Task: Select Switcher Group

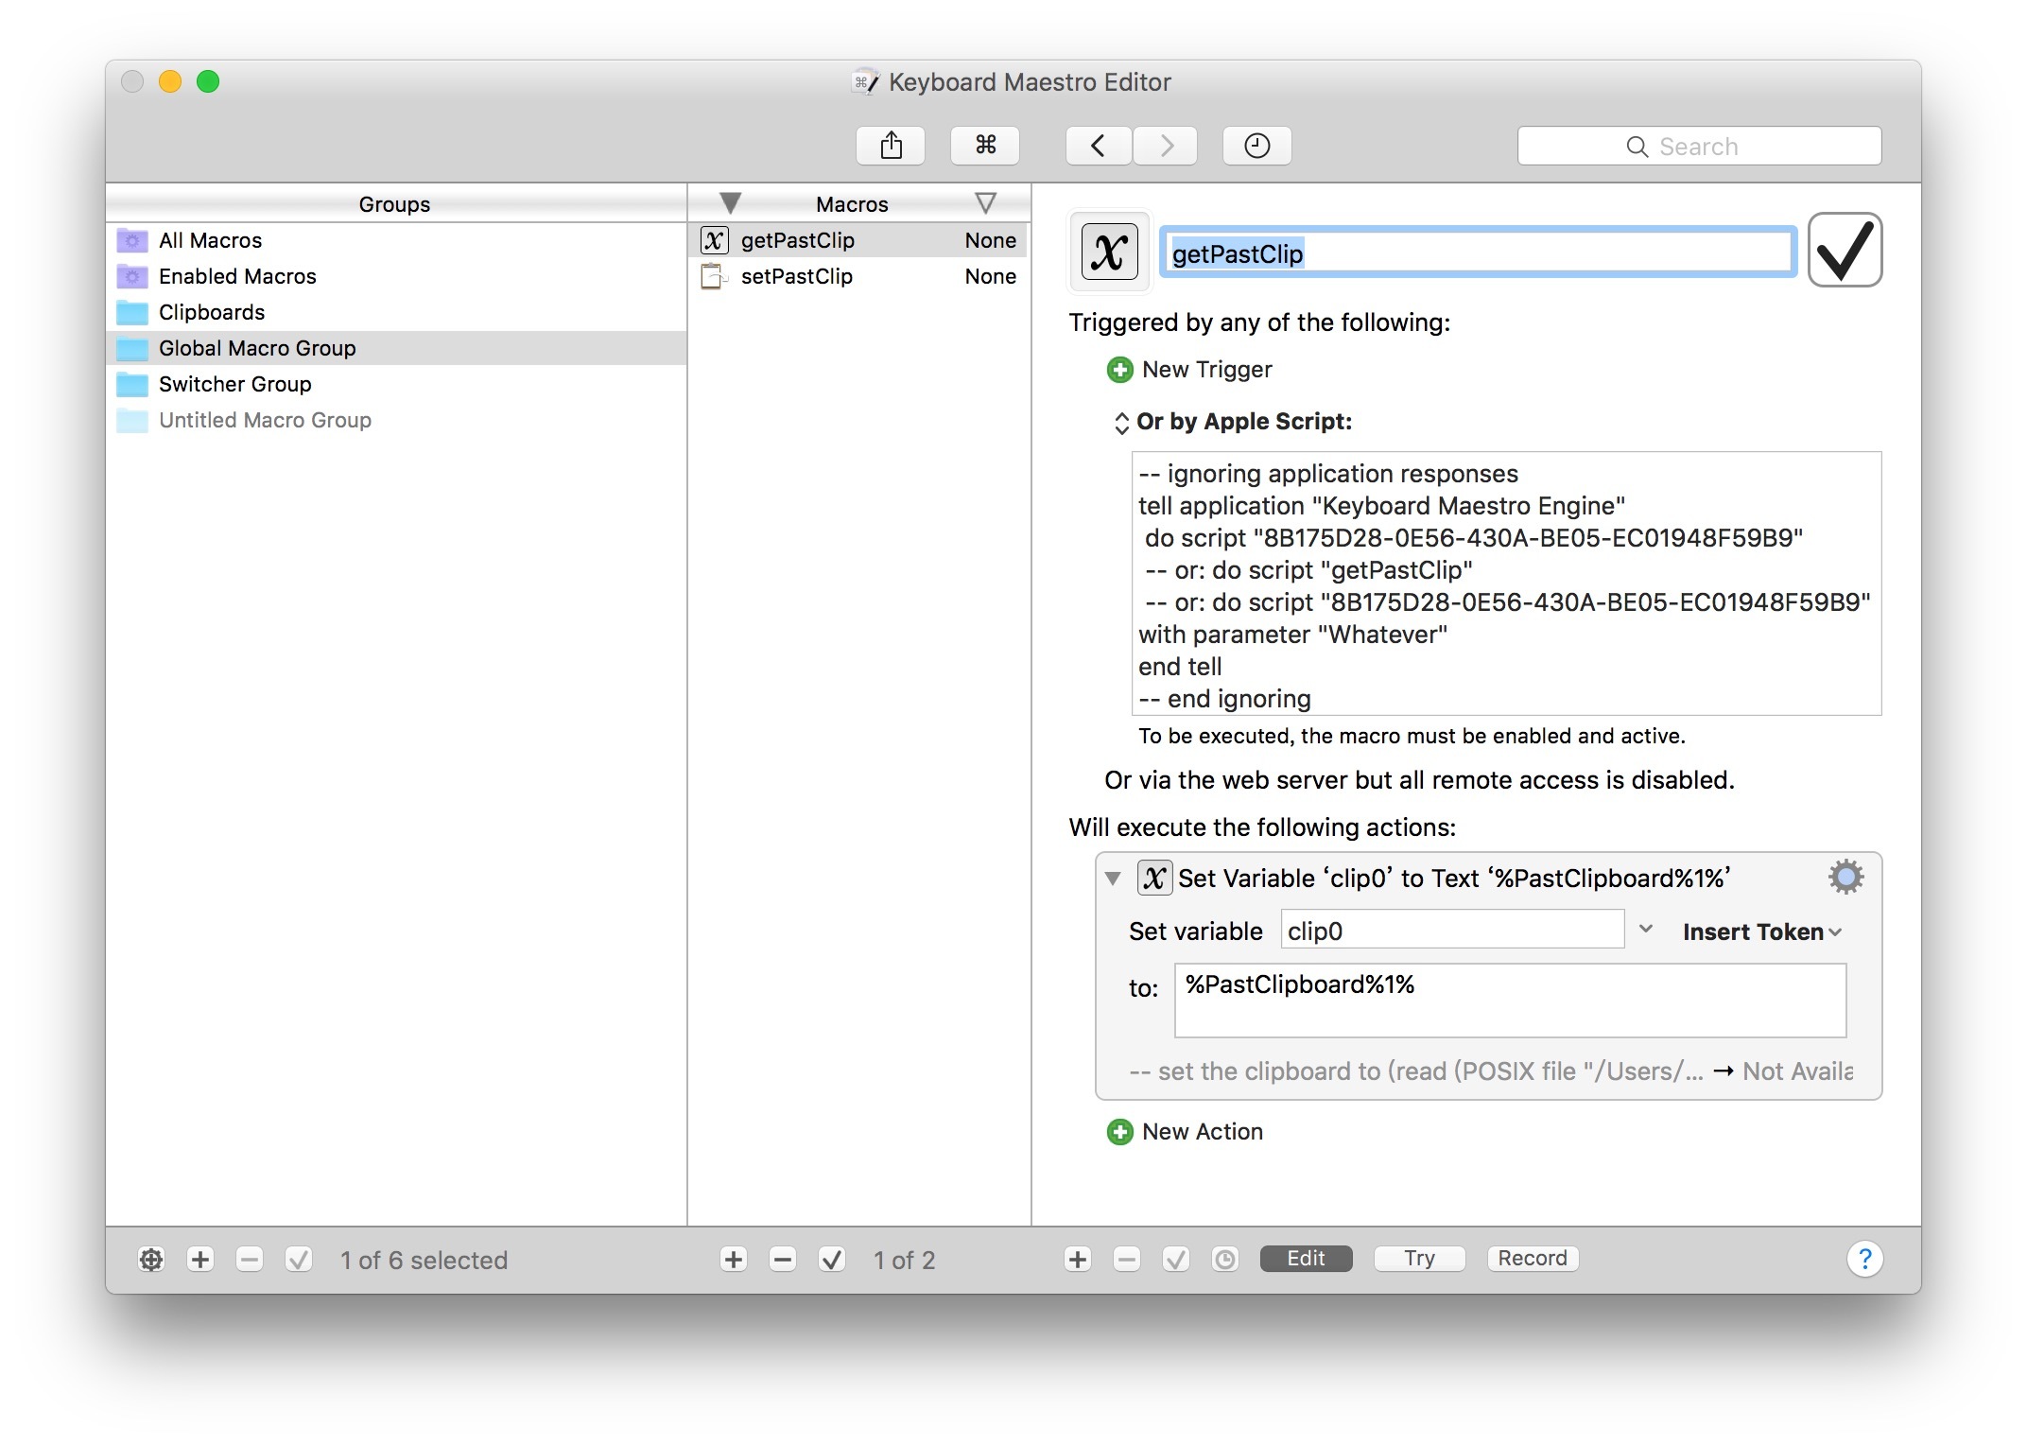Action: [395, 384]
